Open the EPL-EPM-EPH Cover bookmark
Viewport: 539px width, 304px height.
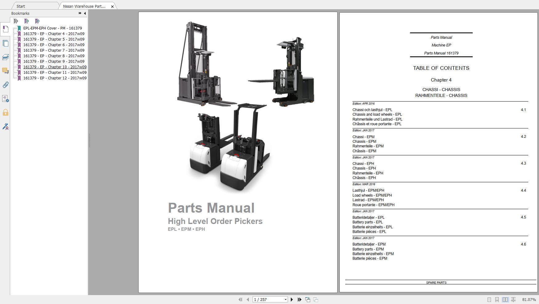click(53, 28)
